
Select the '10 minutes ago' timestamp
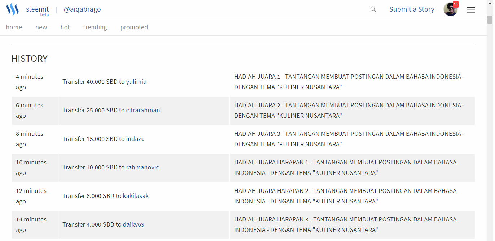pos(31,167)
